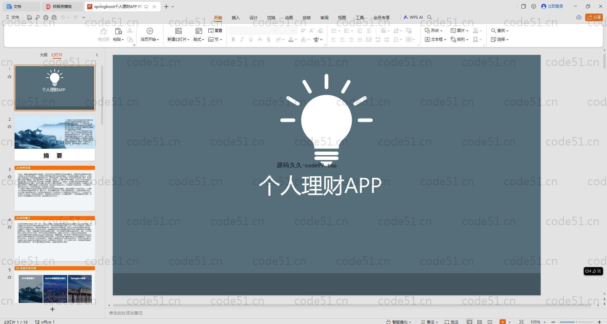Click the Reset (重置) button

tap(215, 31)
